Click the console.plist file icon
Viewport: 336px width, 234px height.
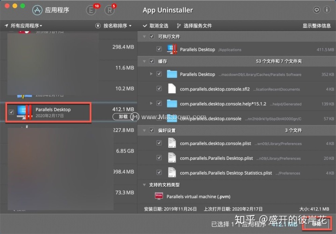[172, 143]
